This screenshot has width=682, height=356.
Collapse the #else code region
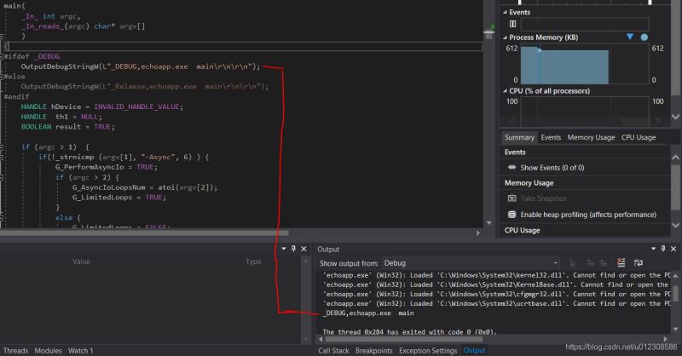pos(3,76)
